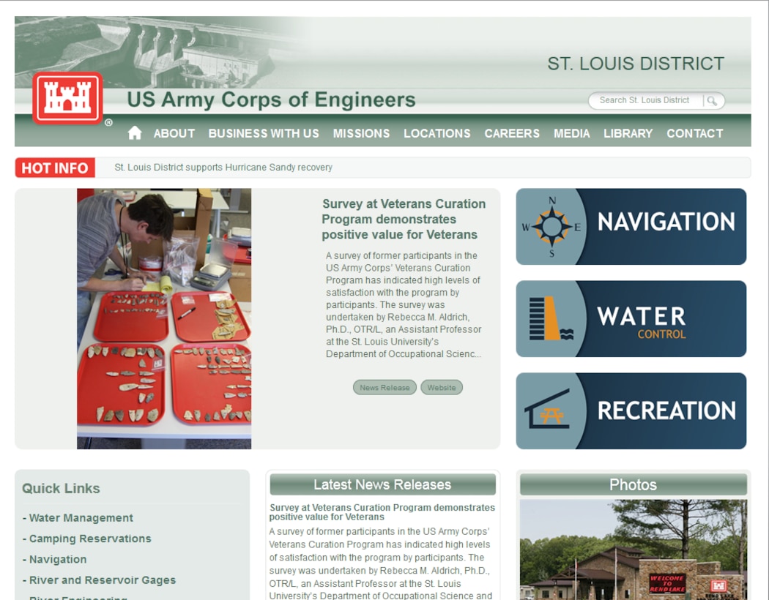
Task: Click the Latest News Releases header
Action: click(x=382, y=484)
